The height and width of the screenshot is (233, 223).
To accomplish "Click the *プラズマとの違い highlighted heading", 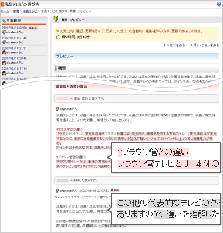I will click(69, 129).
